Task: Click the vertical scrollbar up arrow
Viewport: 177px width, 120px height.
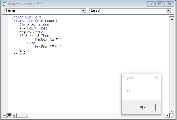Action: (x=172, y=19)
